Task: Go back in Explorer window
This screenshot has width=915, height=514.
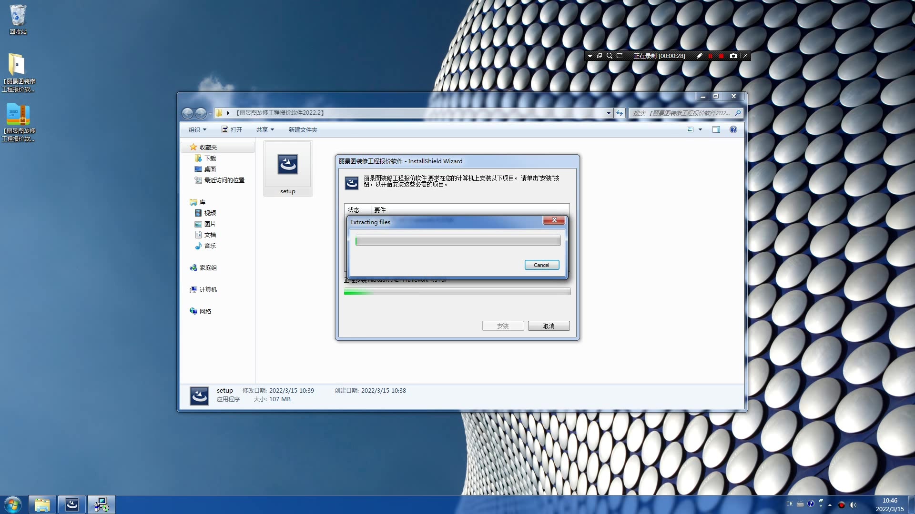Action: point(187,113)
